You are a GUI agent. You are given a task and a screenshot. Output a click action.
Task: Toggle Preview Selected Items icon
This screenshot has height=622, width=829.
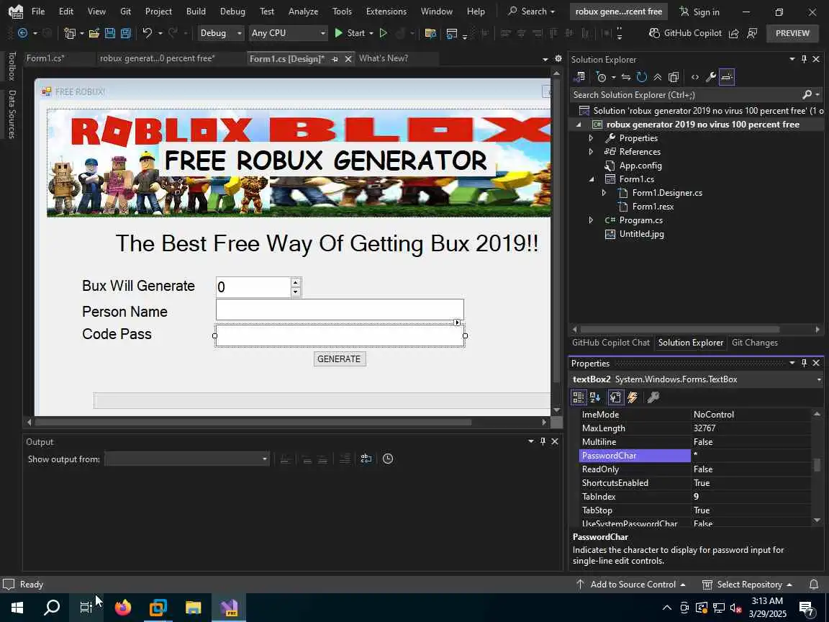tap(727, 77)
